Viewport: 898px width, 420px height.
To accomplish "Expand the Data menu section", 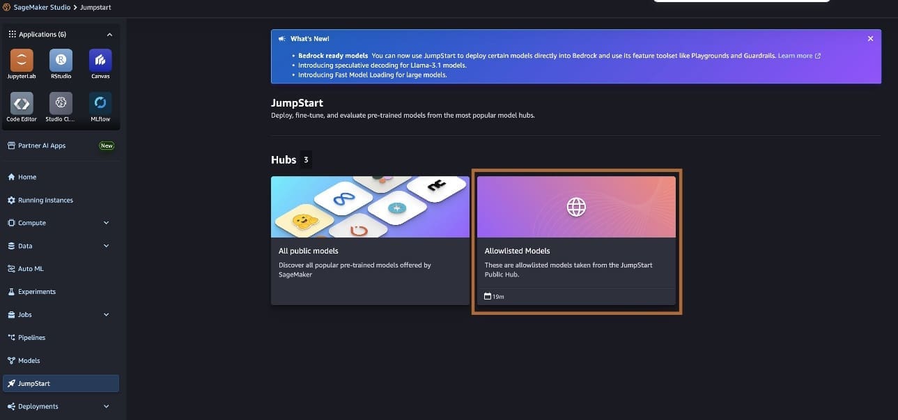I will click(106, 246).
